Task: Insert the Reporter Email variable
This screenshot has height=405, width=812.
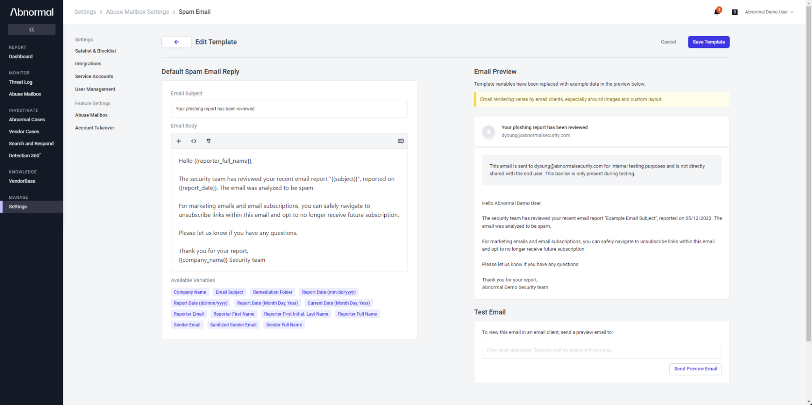Action: pyautogui.click(x=189, y=314)
